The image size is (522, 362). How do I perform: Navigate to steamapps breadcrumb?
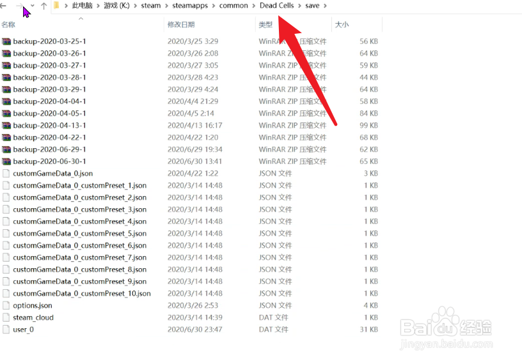coord(190,5)
